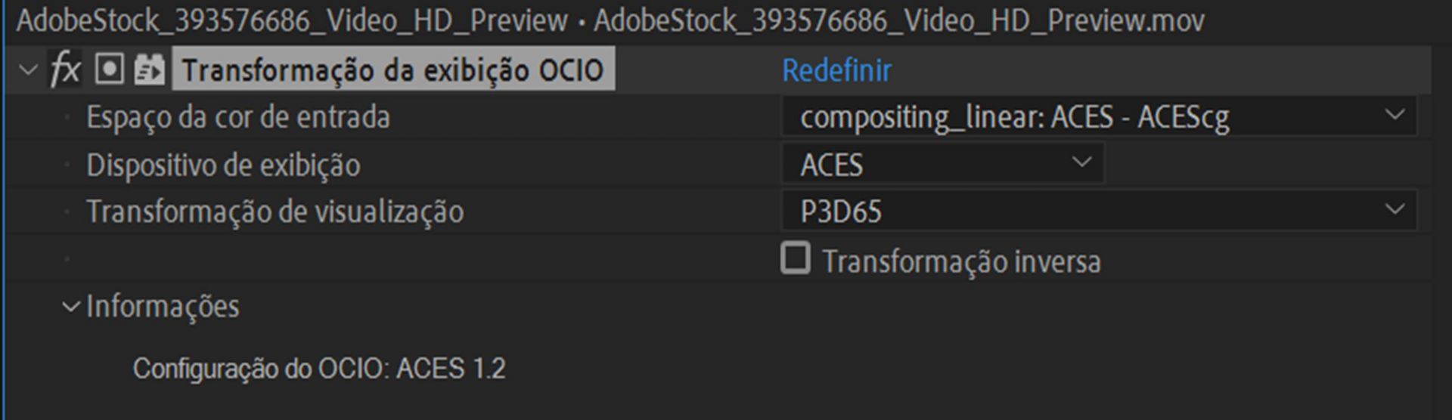Open the compositing_linear: ACES - ACEScg dropdown

(x=1098, y=117)
